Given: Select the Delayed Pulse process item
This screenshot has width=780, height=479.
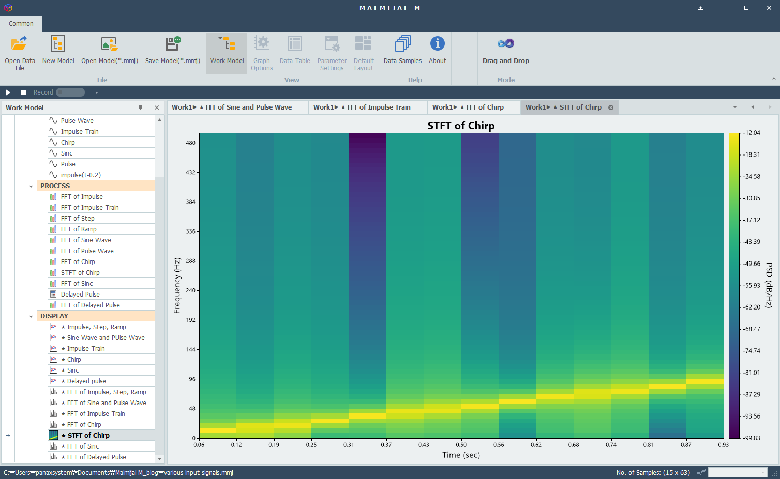Looking at the screenshot, I should pyautogui.click(x=101, y=295).
